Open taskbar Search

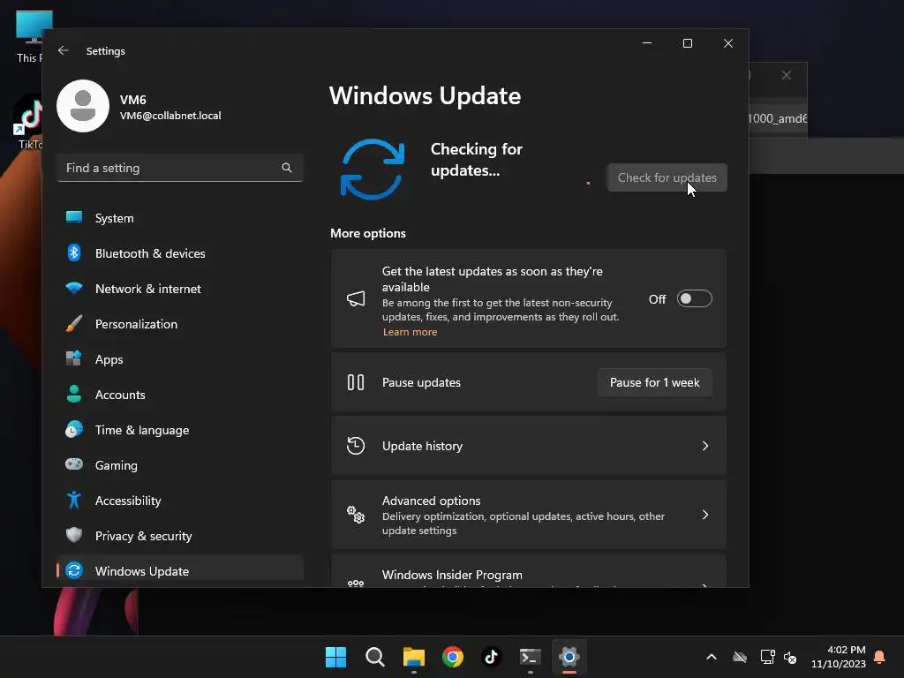(x=374, y=657)
